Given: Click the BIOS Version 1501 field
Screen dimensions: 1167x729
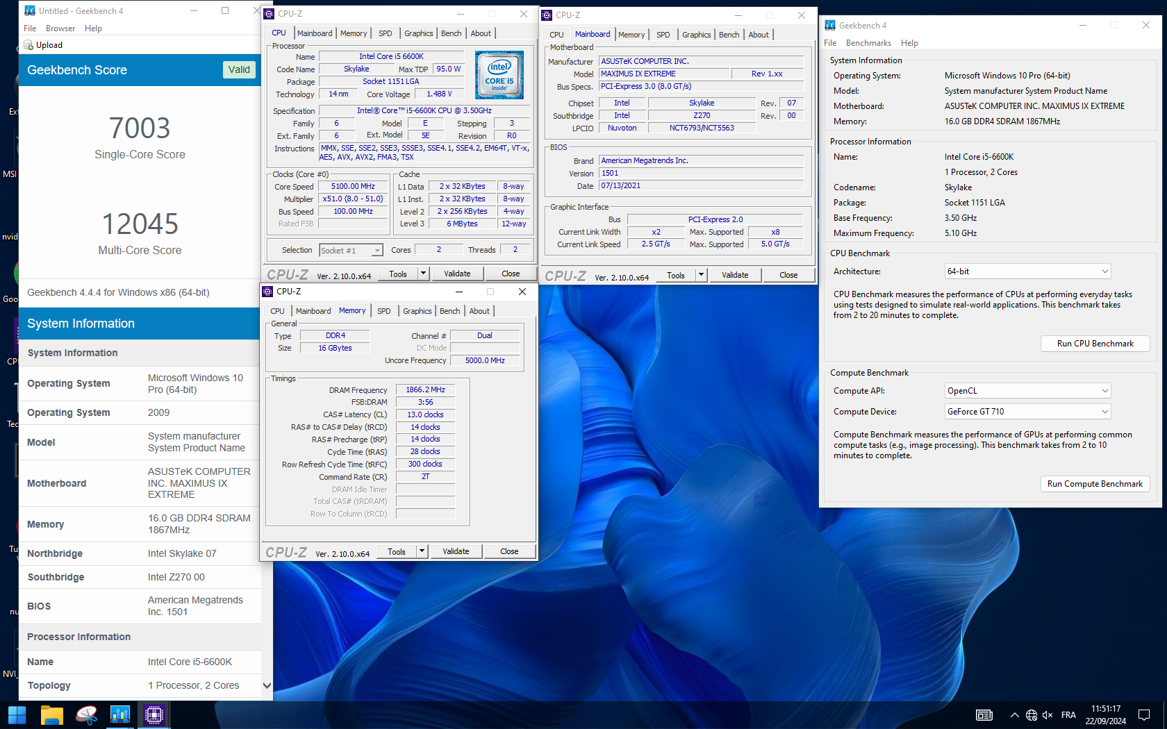Looking at the screenshot, I should click(x=702, y=174).
